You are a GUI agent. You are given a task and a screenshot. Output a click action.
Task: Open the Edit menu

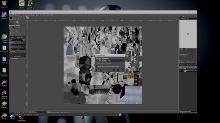click(13, 15)
